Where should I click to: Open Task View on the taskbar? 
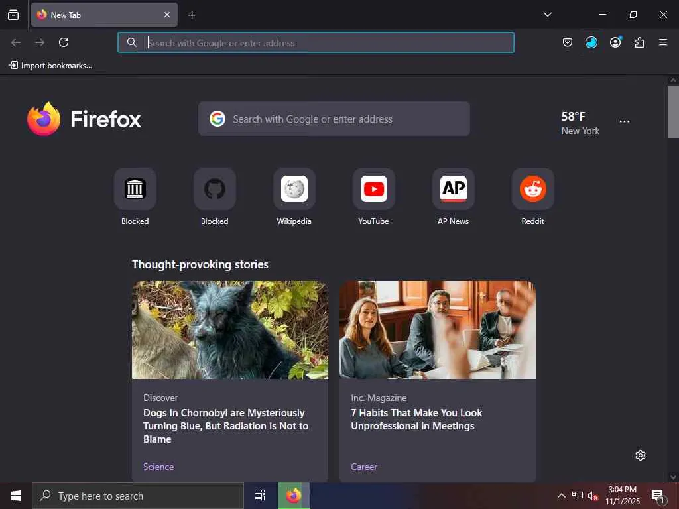click(x=260, y=496)
